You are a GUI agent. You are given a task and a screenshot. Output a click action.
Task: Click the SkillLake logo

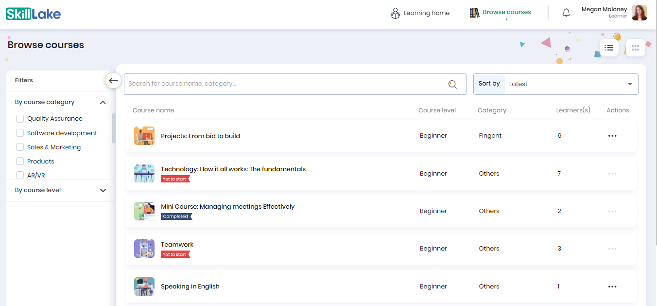(x=33, y=14)
